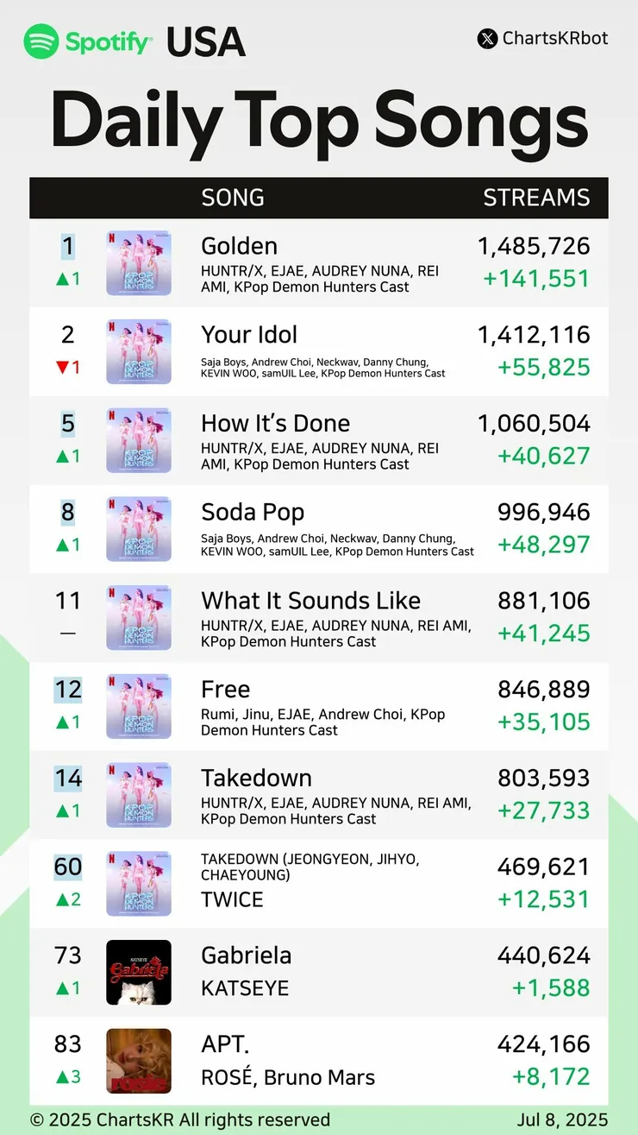The image size is (638, 1135).
Task: Open the song title Your Idol
Action: pyautogui.click(x=249, y=334)
